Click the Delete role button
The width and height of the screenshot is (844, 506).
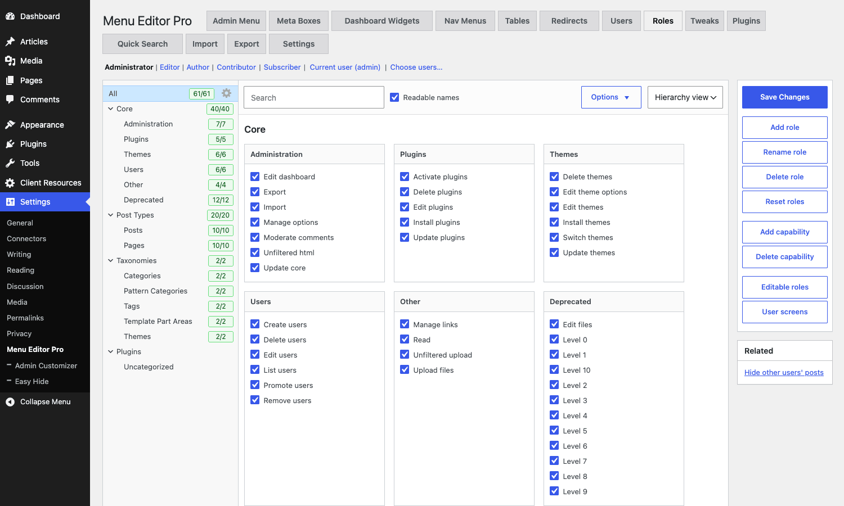(x=785, y=177)
